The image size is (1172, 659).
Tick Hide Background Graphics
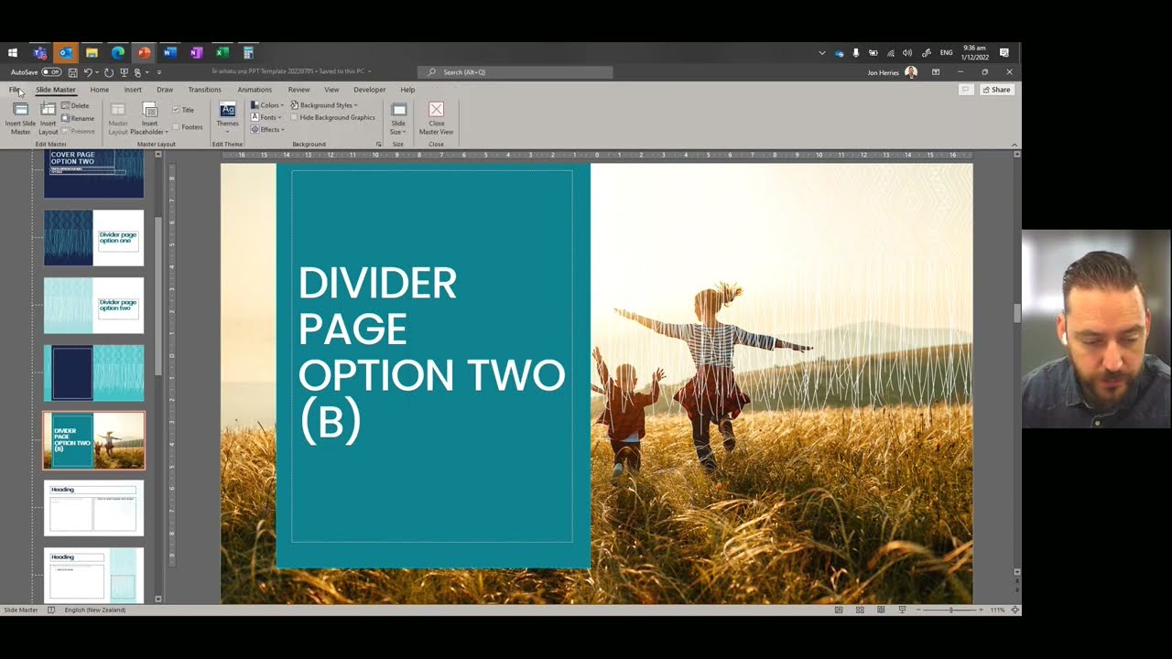pyautogui.click(x=294, y=118)
